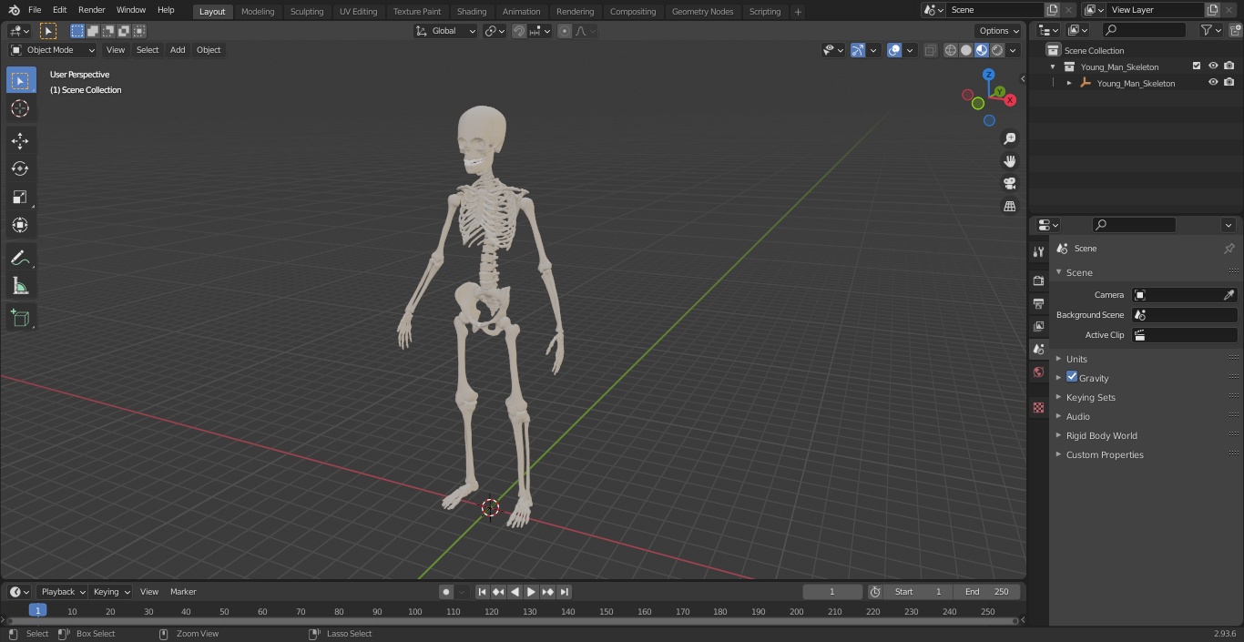1244x642 pixels.
Task: Toggle exclude checkbox for Young_Man_Skeleton collection
Action: point(1197,66)
